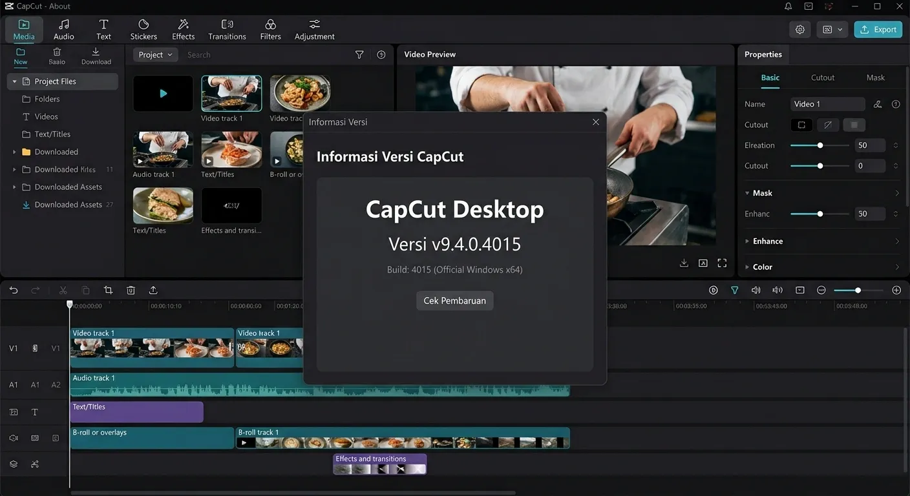This screenshot has width=910, height=496.
Task: Adjust the Cutout value slider
Action: [x=820, y=166]
